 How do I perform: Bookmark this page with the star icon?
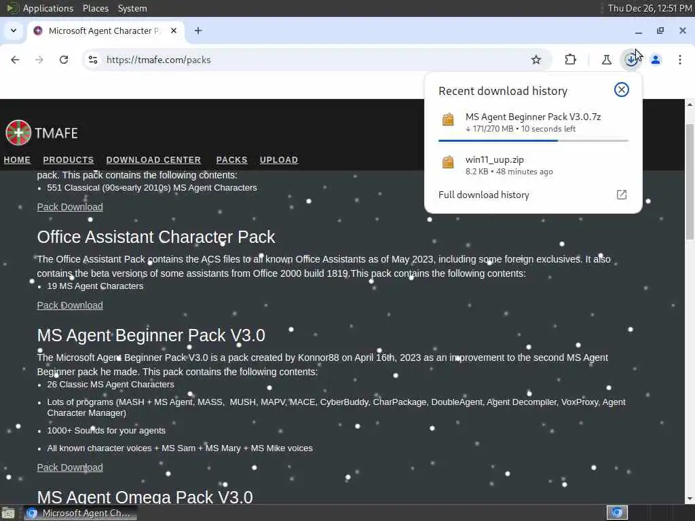[536, 60]
